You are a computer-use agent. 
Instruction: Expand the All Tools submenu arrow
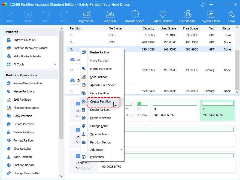[x=55, y=64]
